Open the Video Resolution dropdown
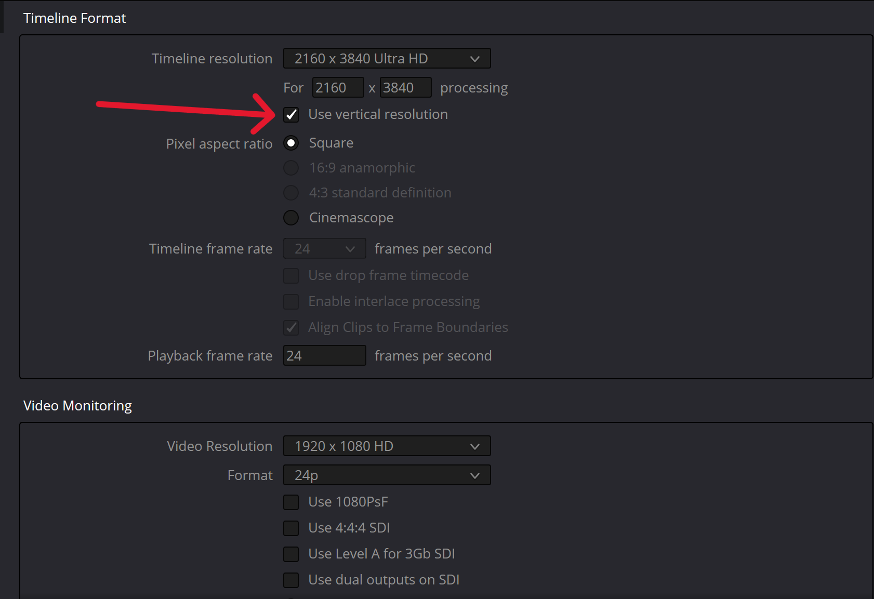The height and width of the screenshot is (599, 874). point(387,446)
